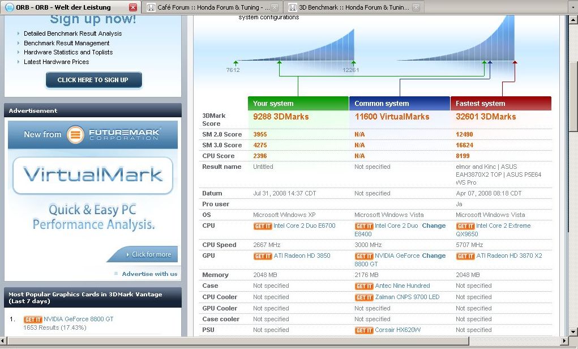Click the "32601 3DMarks" score
This screenshot has width=578, height=349.
point(486,117)
